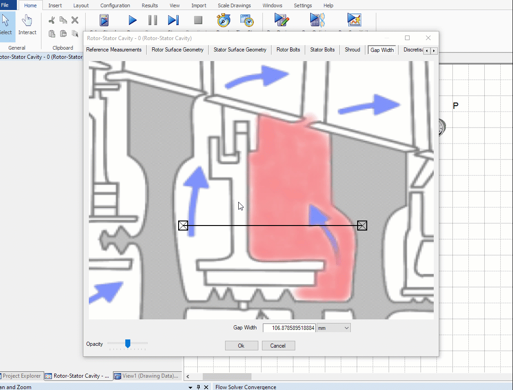Viewport: 513px width, 390px height.
Task: Click the Ok button
Action: click(241, 346)
